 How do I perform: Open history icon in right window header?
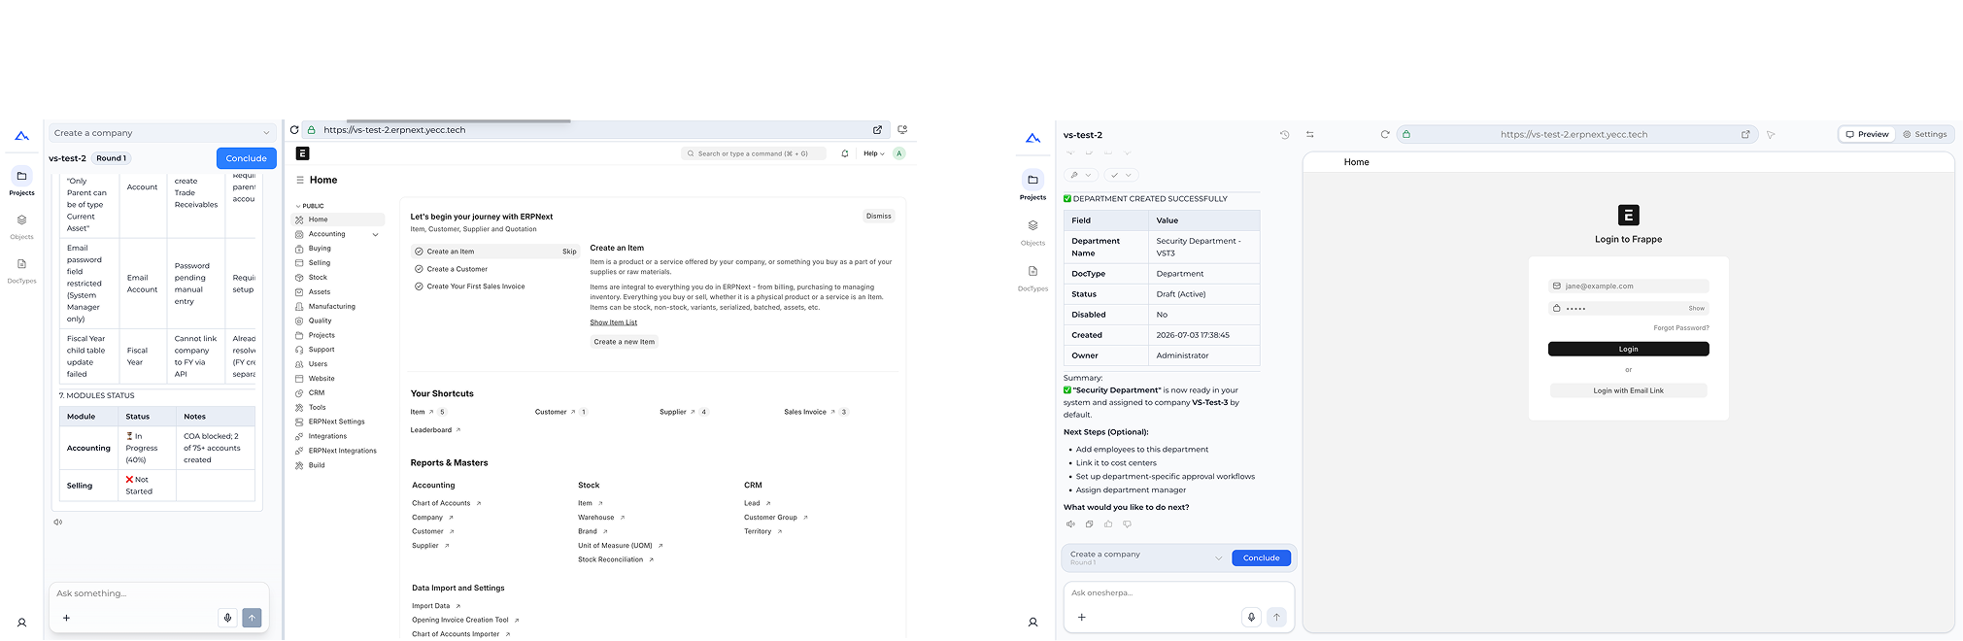(1285, 135)
